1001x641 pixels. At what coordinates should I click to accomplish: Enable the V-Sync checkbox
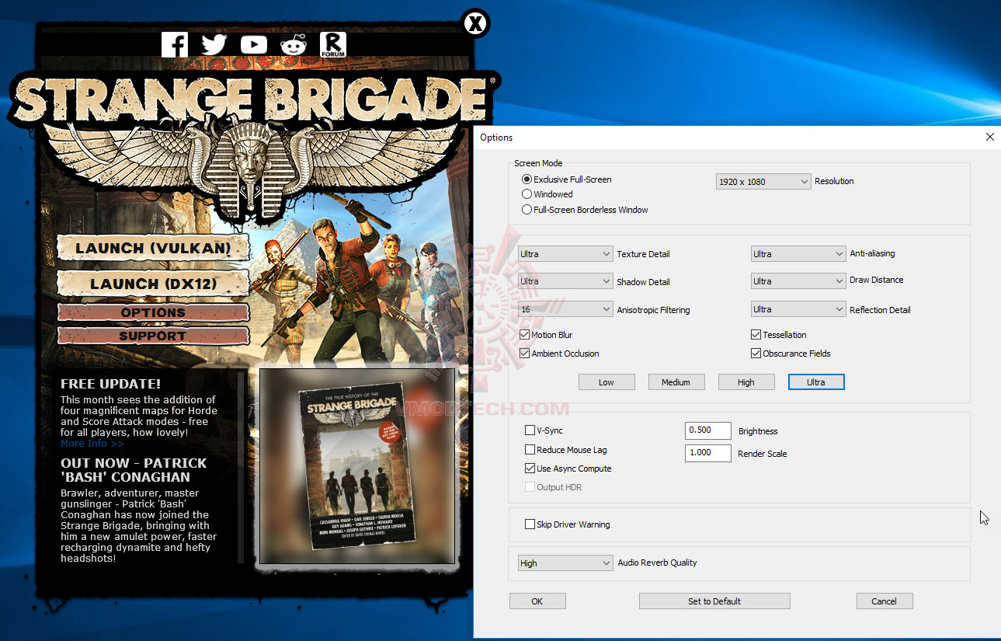(530, 430)
